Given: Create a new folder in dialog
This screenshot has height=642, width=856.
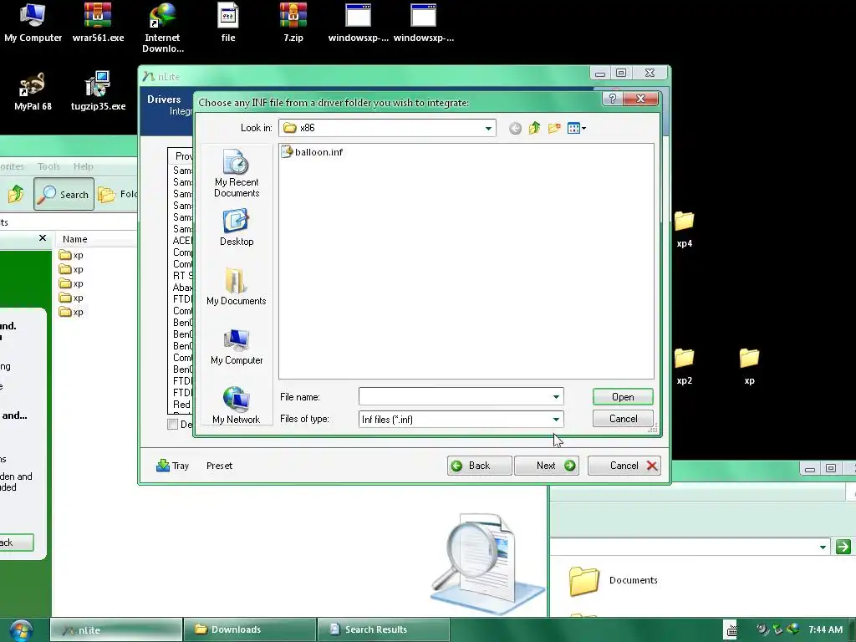Looking at the screenshot, I should tap(554, 128).
